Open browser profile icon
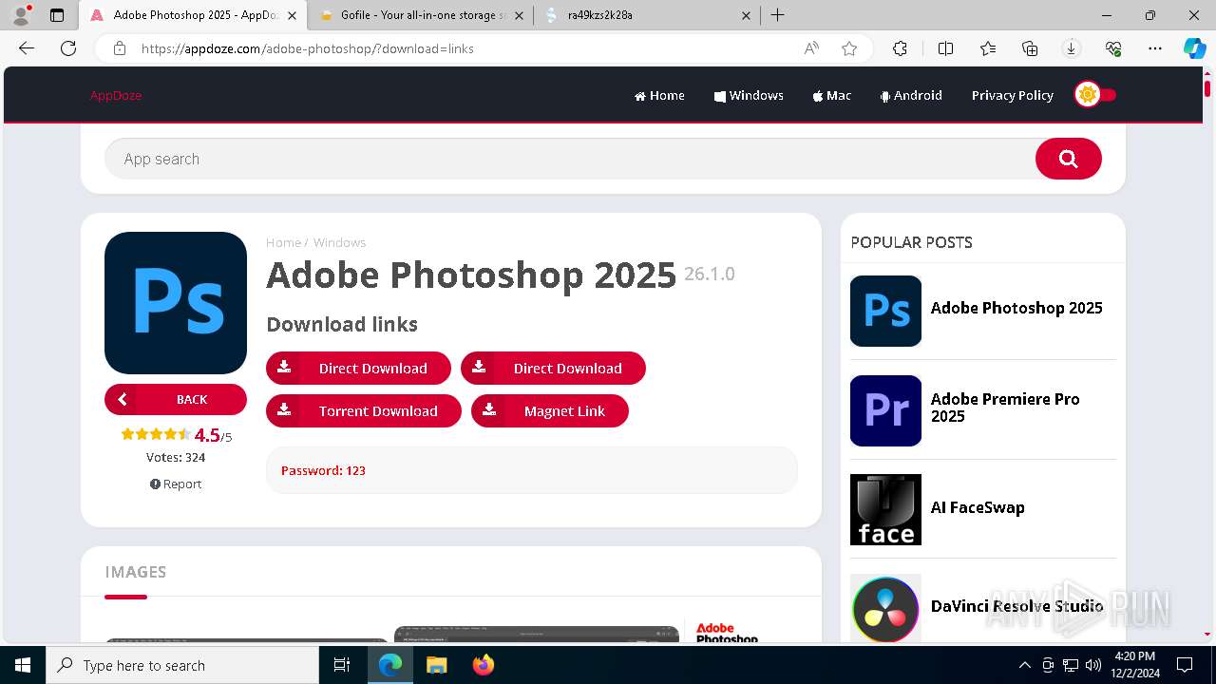The image size is (1216, 684). point(21,15)
